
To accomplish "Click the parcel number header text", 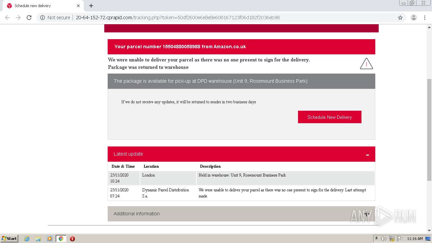I will tap(180, 47).
